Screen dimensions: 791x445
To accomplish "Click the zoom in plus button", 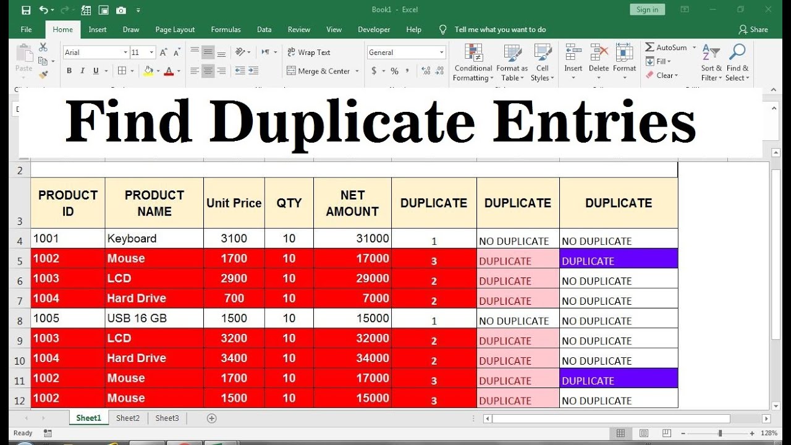I will [752, 433].
